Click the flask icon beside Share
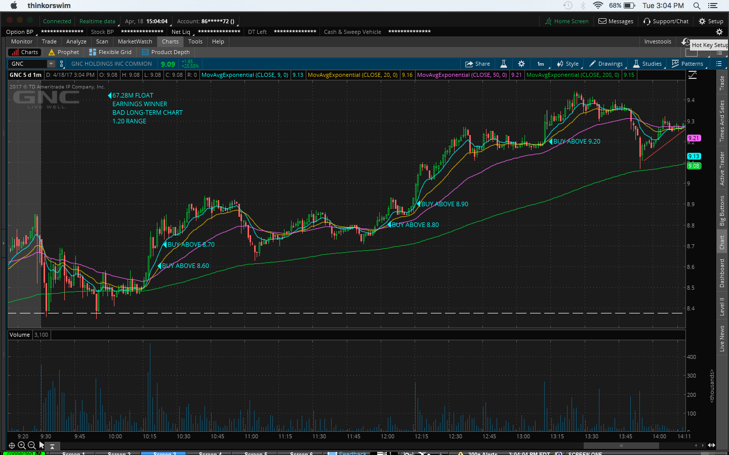 click(x=504, y=64)
